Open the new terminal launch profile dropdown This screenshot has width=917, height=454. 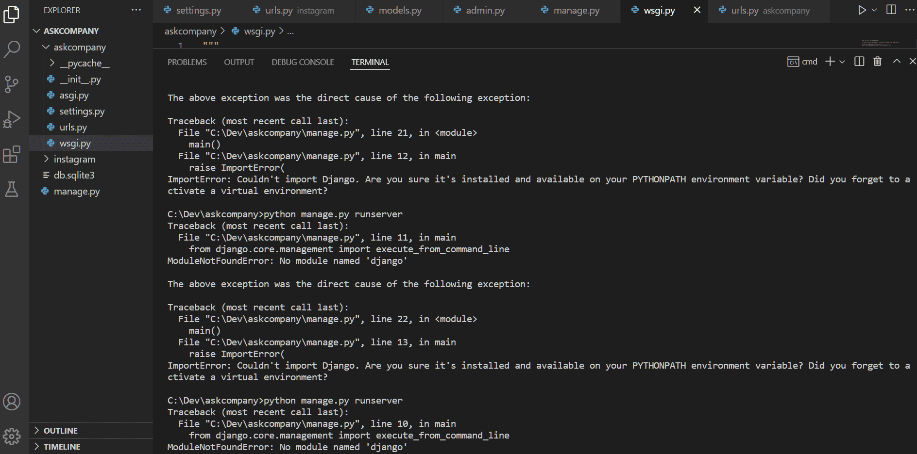pyautogui.click(x=842, y=62)
